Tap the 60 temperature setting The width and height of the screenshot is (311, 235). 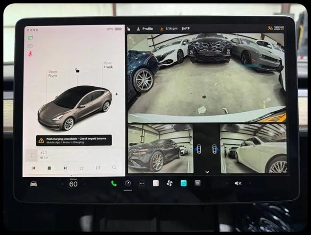click(73, 184)
